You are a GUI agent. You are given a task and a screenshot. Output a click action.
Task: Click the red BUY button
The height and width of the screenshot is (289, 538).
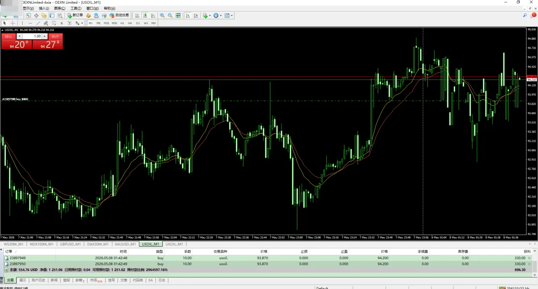(55, 37)
